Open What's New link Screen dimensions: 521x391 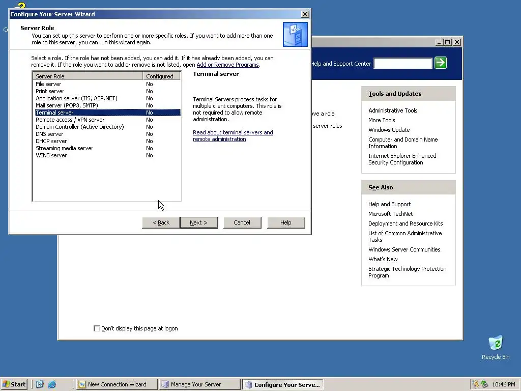coord(383,259)
